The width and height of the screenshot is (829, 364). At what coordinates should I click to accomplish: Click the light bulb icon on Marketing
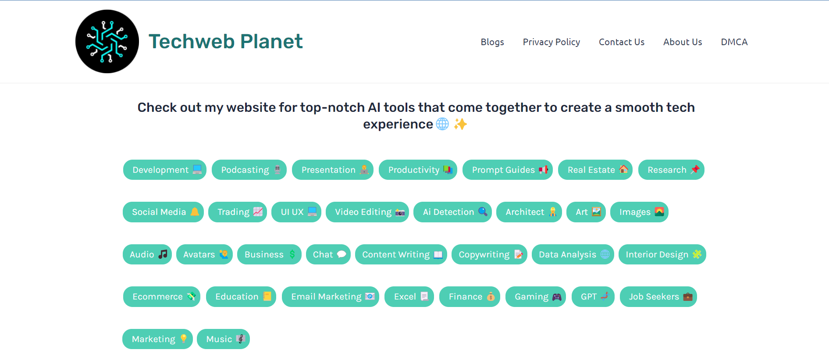tap(184, 339)
